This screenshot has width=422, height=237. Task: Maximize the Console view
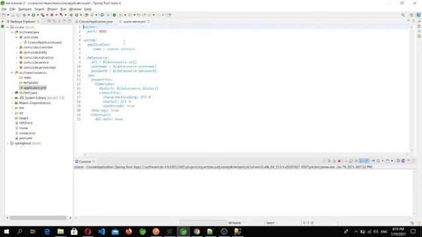[x=413, y=161]
